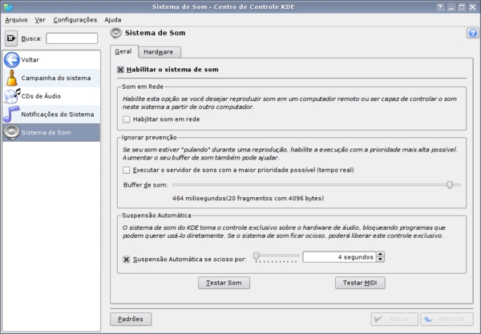
Task: Click the clear search icon beside Busca
Action: (11, 38)
